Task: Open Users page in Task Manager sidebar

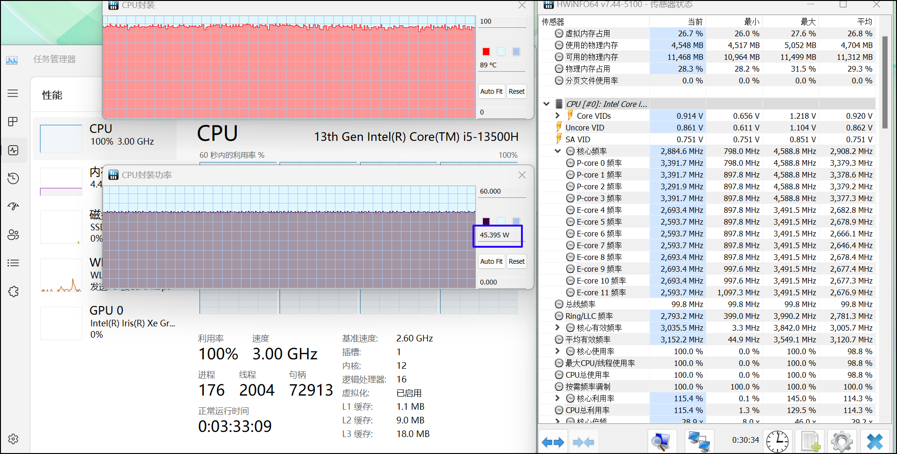Action: pyautogui.click(x=13, y=235)
